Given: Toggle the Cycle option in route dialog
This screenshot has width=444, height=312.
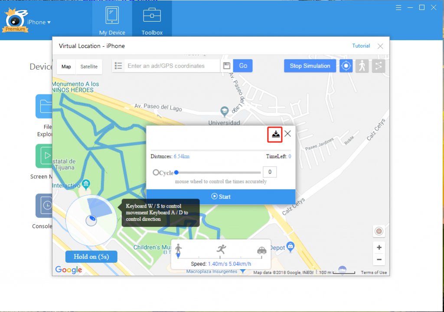Looking at the screenshot, I should 156,172.
